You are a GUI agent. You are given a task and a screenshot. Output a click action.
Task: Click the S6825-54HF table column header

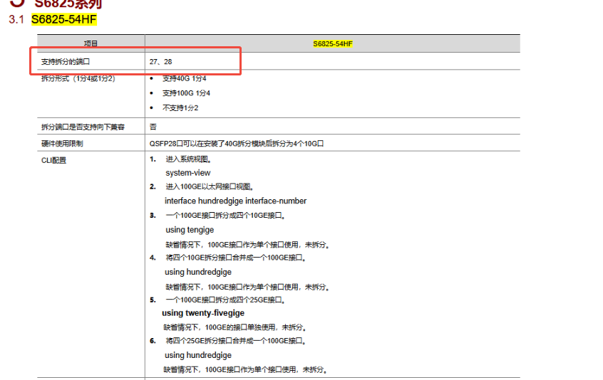coord(333,43)
